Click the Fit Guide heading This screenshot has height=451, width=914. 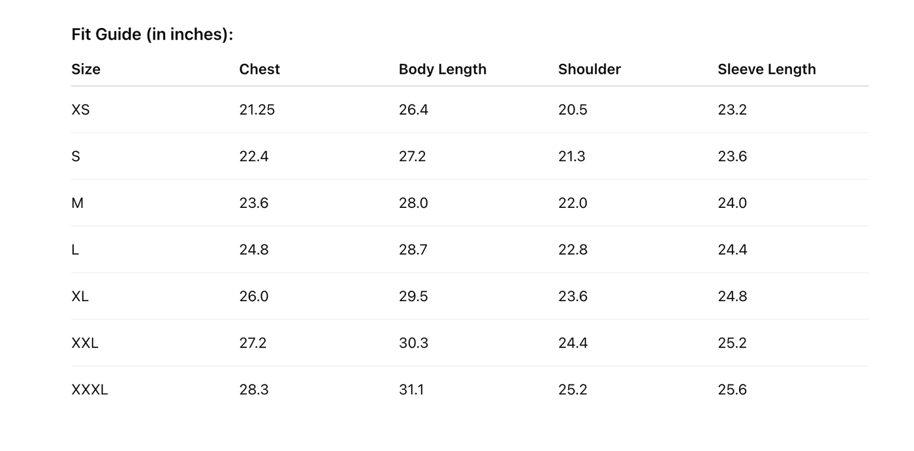(152, 35)
